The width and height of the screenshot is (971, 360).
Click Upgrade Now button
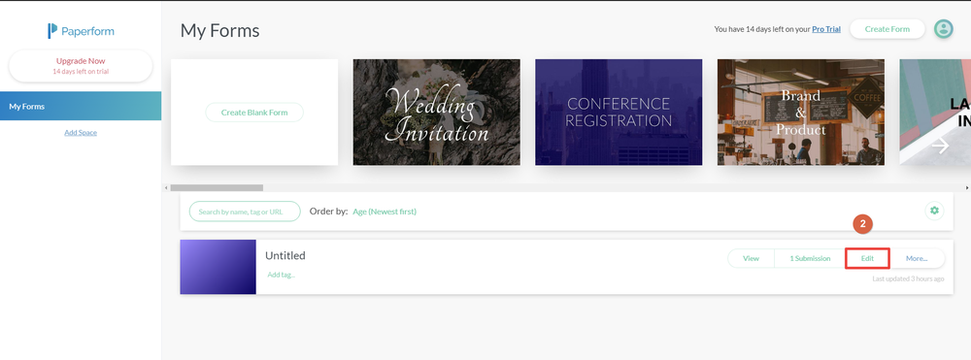[x=81, y=66]
